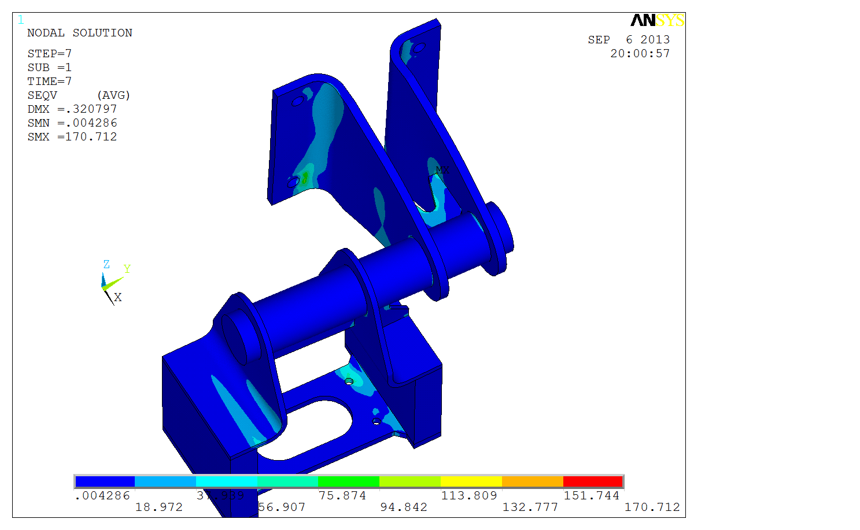Viewport: 860px width, 530px height.
Task: Click the legend value 113.809
Action: point(469,496)
